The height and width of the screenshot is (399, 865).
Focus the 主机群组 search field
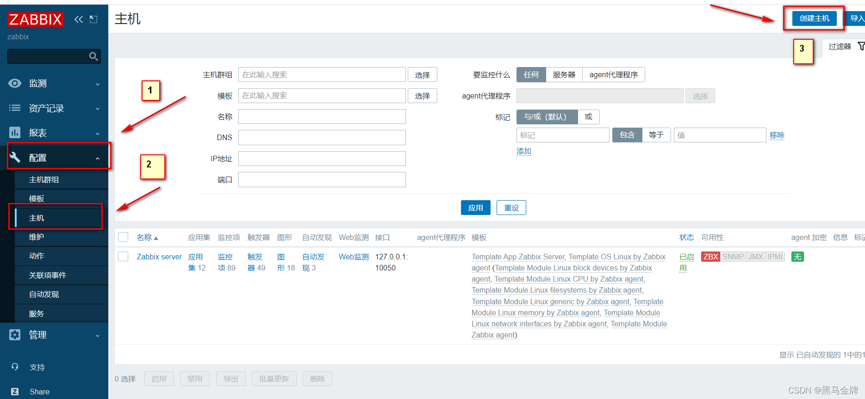322,75
